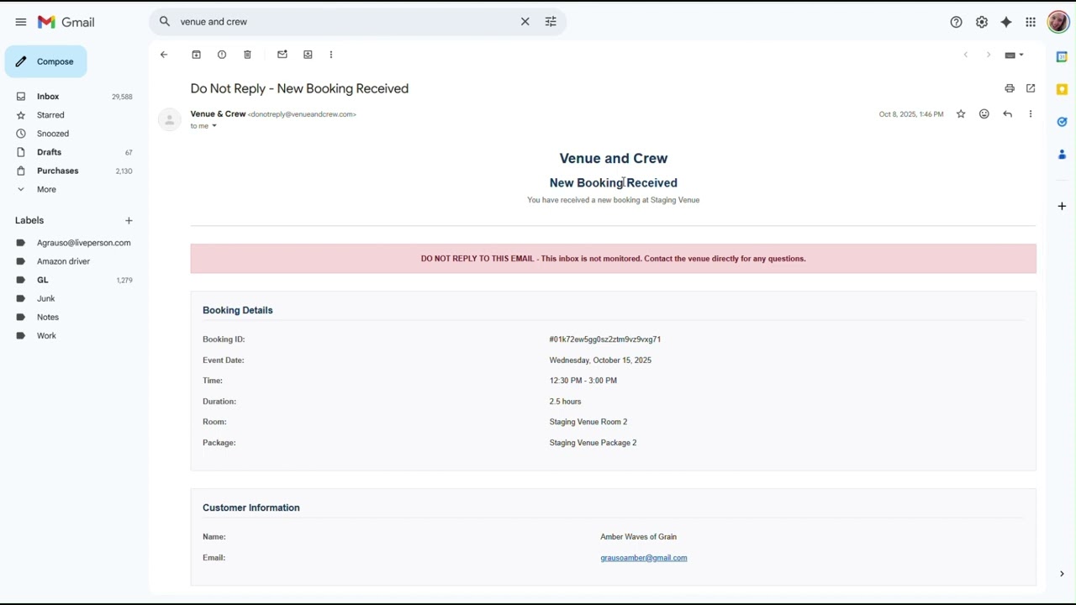Star the Venue & Crew email
The height and width of the screenshot is (605, 1076).
[961, 114]
